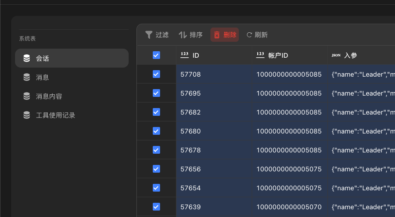Screen dimensions: 395x217
Task: Click the 过滤 filter button
Action: [157, 35]
